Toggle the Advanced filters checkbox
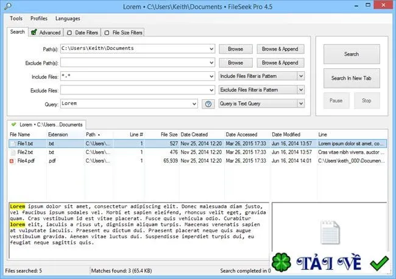396x279 pixels. pyautogui.click(x=34, y=32)
